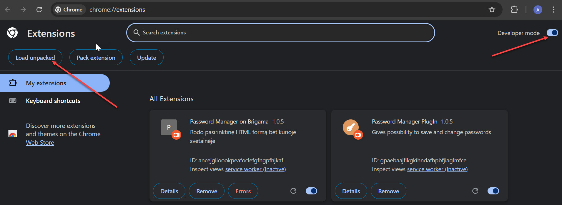562x205 pixels.
Task: Click Load unpacked button
Action: tap(35, 58)
